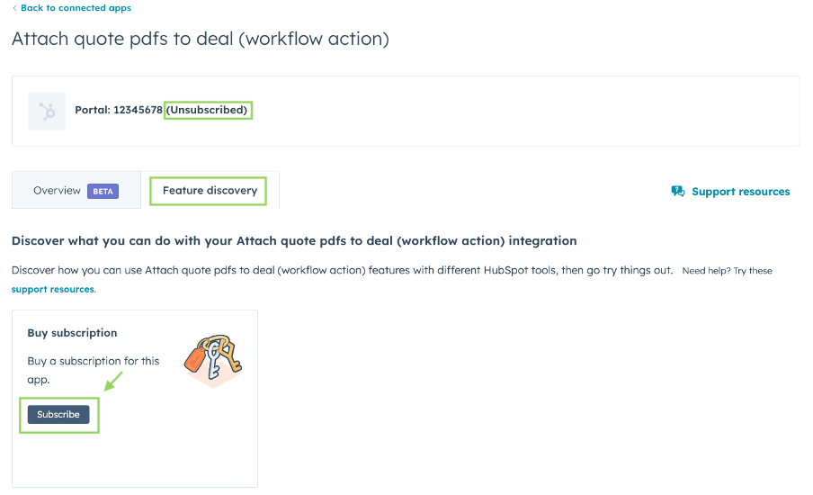Click the 'Discover what you can do' heading
This screenshot has width=813, height=495.
(x=294, y=241)
